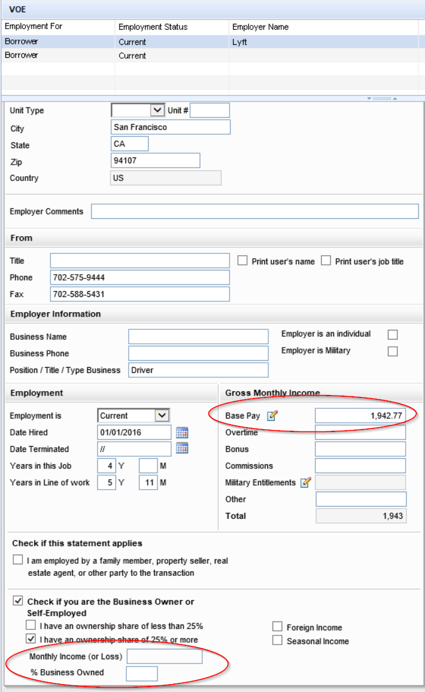Click the % Business Owned field
Screen dimensions: 425x692
point(142,674)
